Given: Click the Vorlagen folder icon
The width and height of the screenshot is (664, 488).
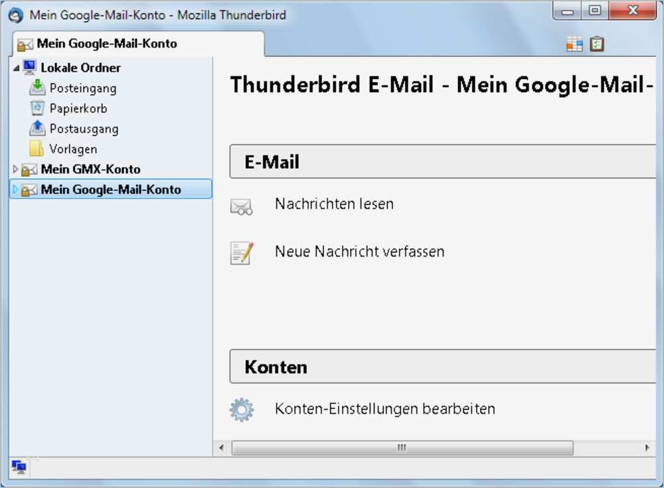Looking at the screenshot, I should point(37,149).
